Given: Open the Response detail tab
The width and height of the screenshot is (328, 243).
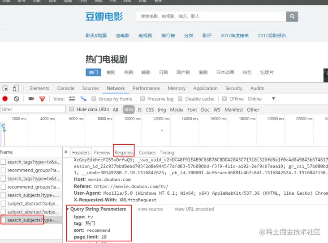Looking at the screenshot, I should click(124, 153).
